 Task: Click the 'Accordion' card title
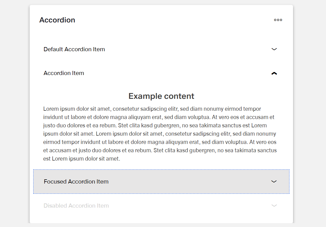pos(57,20)
